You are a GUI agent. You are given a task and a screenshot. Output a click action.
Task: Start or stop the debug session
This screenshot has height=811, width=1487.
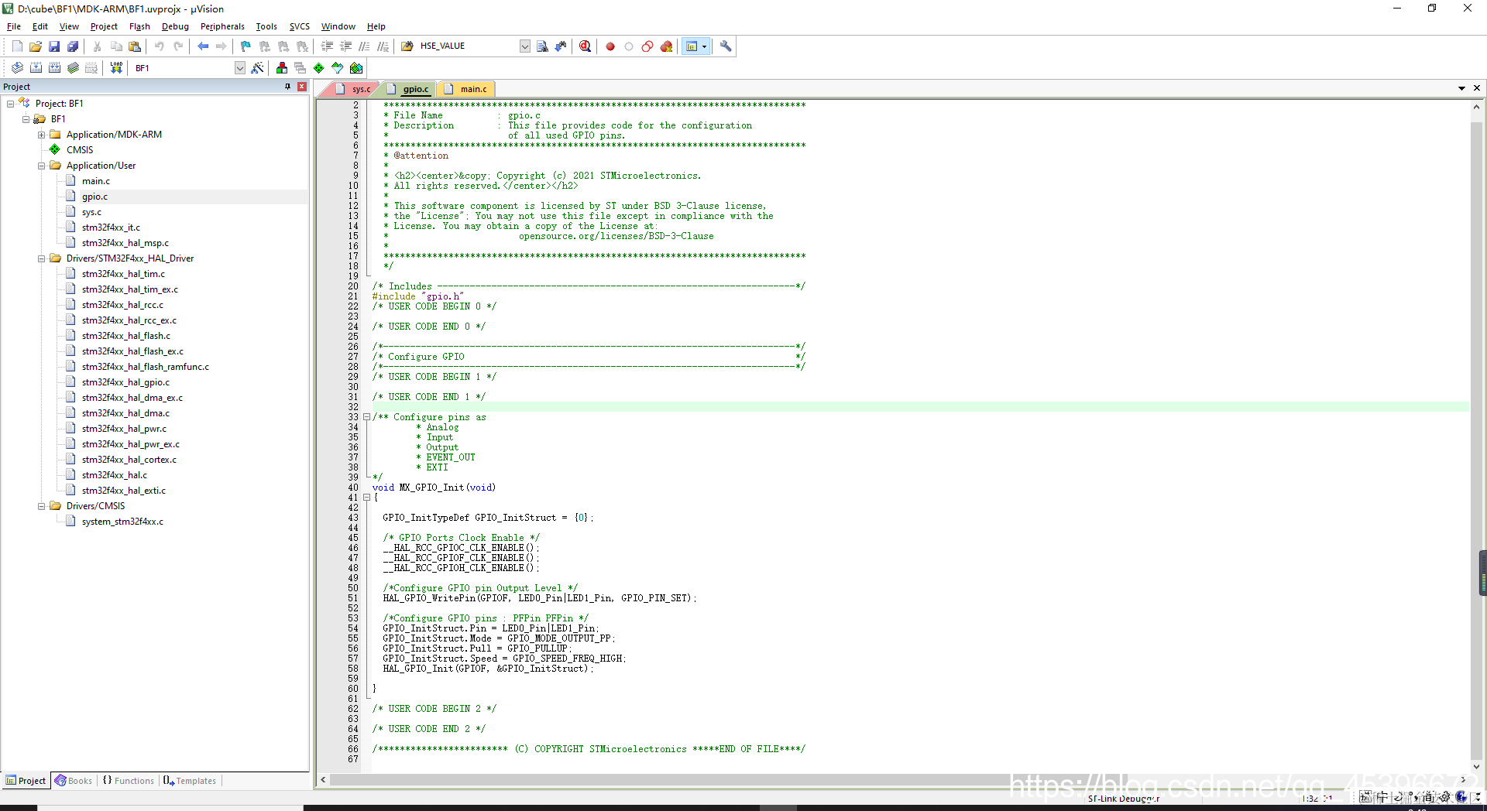coord(585,46)
